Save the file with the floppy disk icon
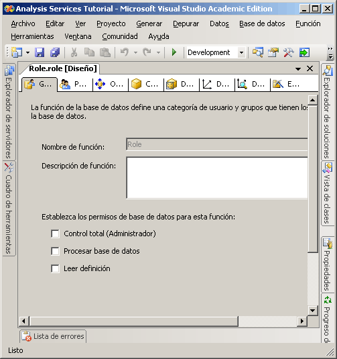This screenshot has height=359, width=337. pyautogui.click(x=40, y=52)
